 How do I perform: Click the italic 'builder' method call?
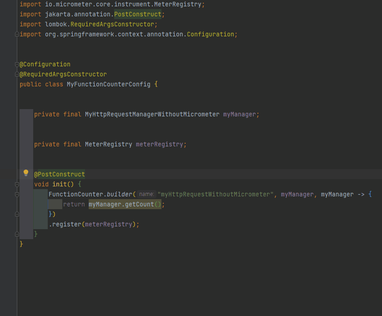click(x=119, y=194)
